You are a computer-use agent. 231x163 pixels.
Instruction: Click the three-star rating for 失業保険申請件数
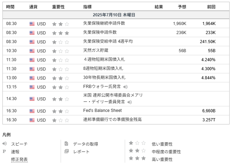point(61,33)
